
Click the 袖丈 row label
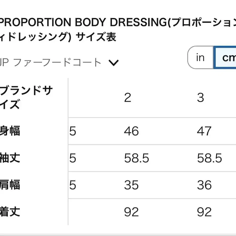10,158
